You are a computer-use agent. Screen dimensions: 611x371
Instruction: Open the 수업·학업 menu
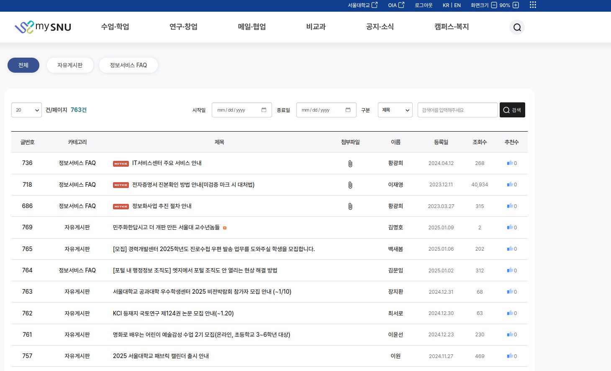point(115,27)
